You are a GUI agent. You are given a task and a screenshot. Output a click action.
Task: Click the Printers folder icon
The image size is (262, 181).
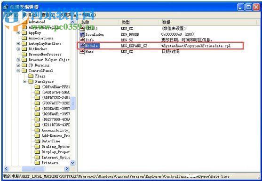pyautogui.click(x=37, y=163)
